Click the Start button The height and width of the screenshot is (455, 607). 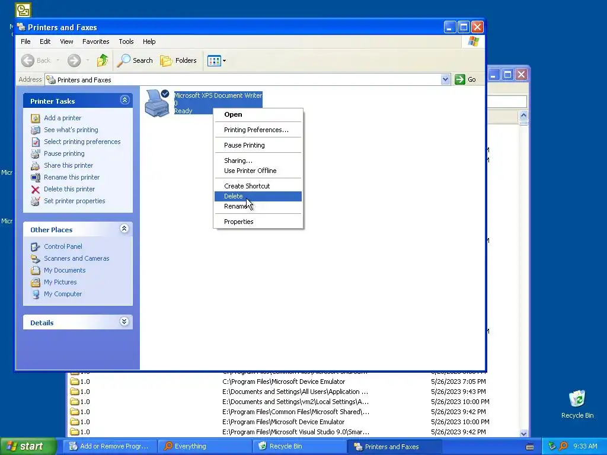[28, 446]
